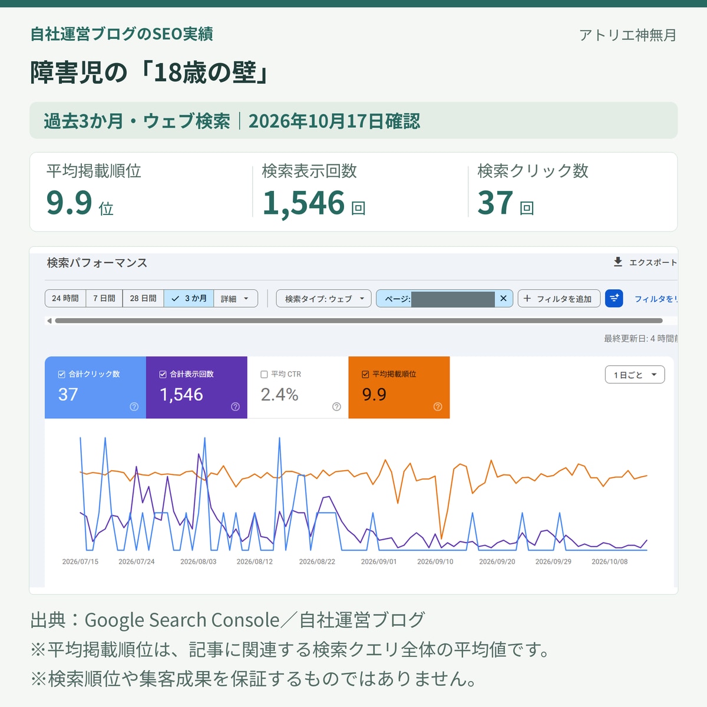Open help icon on average CTR card
Screen dimensions: 707x707
point(336,407)
